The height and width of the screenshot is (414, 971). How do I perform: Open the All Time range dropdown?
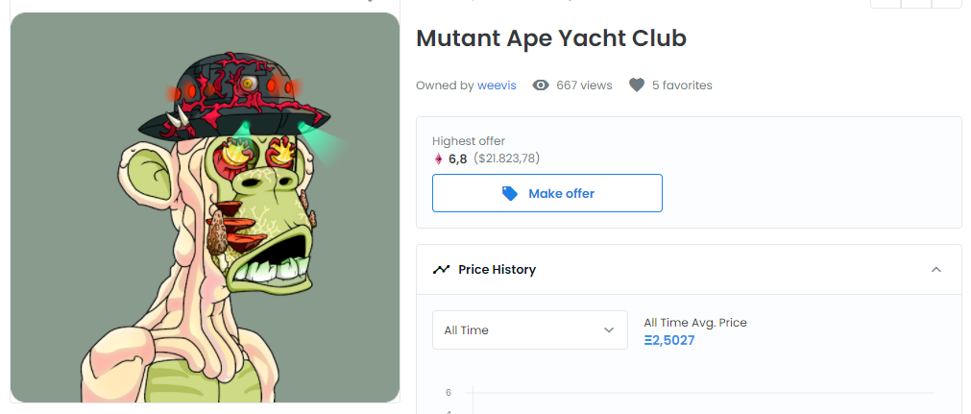click(530, 330)
